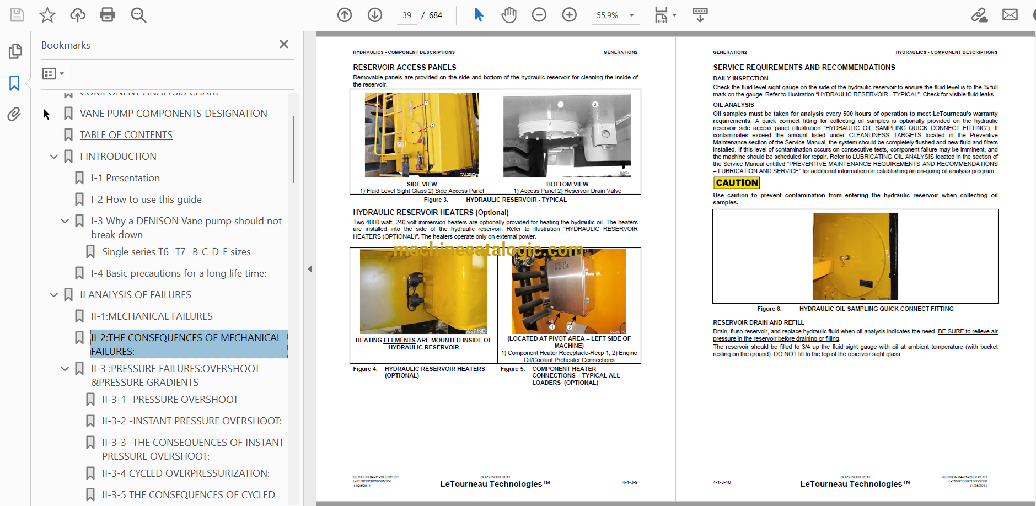
Task: Collapse the I INTRODUCTION bookmark
Action: (x=54, y=157)
